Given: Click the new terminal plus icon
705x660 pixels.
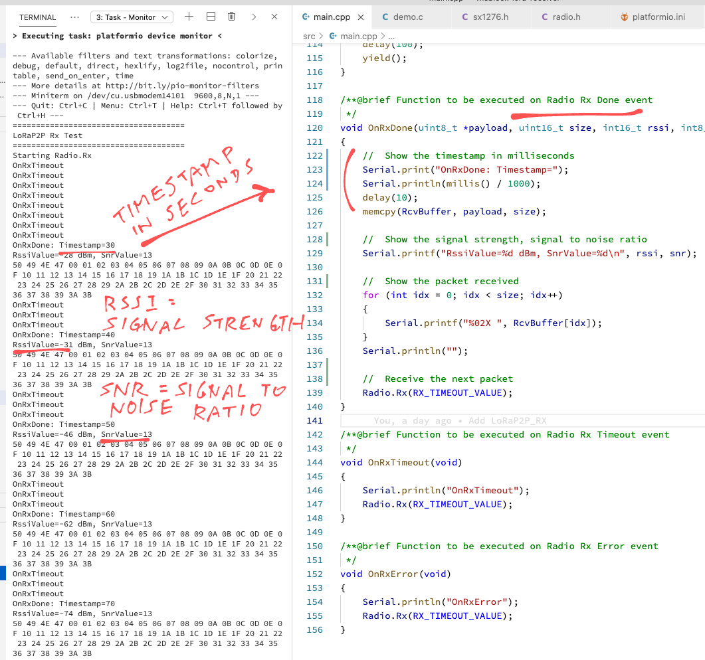Looking at the screenshot, I should click(189, 17).
